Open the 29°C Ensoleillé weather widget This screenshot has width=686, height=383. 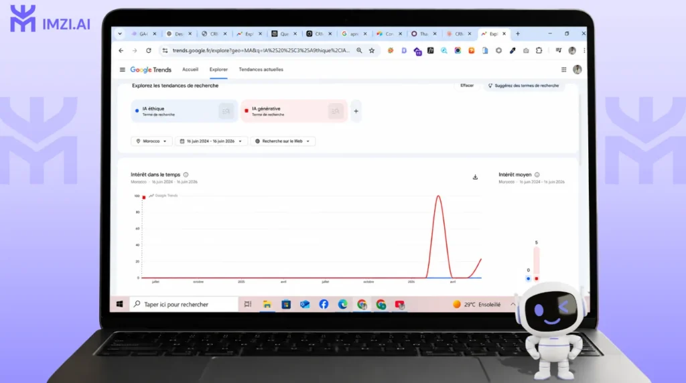pyautogui.click(x=477, y=304)
